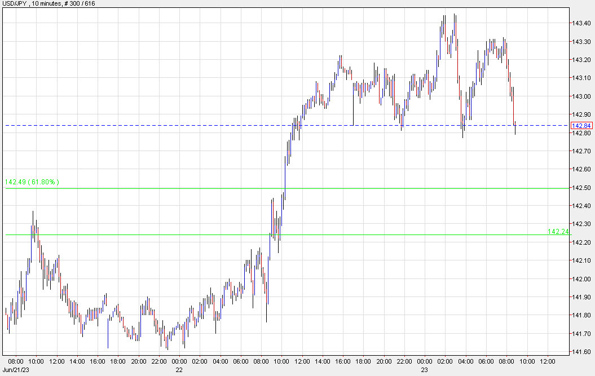Select the red-boxed 142.84 price tag
This screenshot has width=595, height=376.
(x=581, y=126)
